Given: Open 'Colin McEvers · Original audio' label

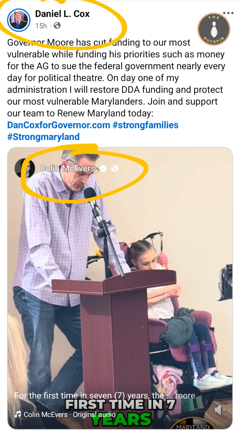Looking at the screenshot, I should pos(69,414).
